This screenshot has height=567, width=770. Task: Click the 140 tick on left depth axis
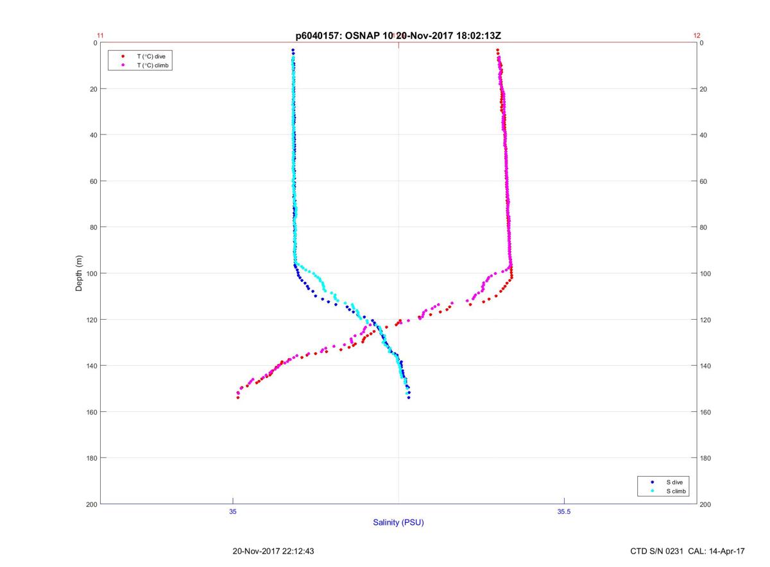91,366
